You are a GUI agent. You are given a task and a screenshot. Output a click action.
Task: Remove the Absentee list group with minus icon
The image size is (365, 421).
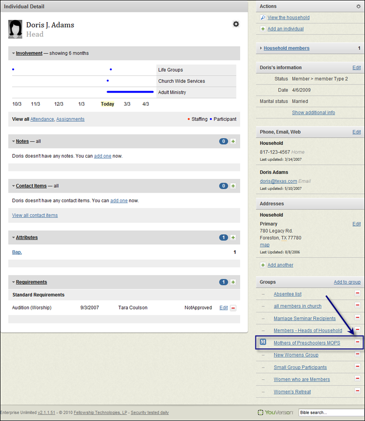[357, 293]
